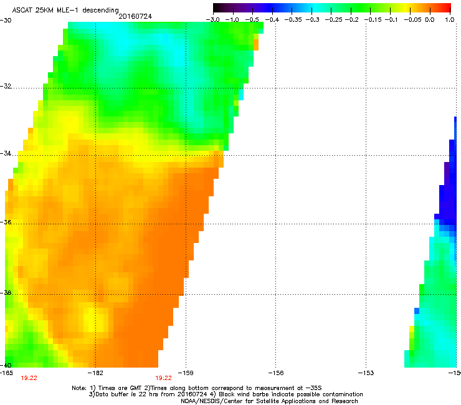Viewport: 461px width, 405px height.
Task: Click the longitude label "-153"
Action: [366, 373]
